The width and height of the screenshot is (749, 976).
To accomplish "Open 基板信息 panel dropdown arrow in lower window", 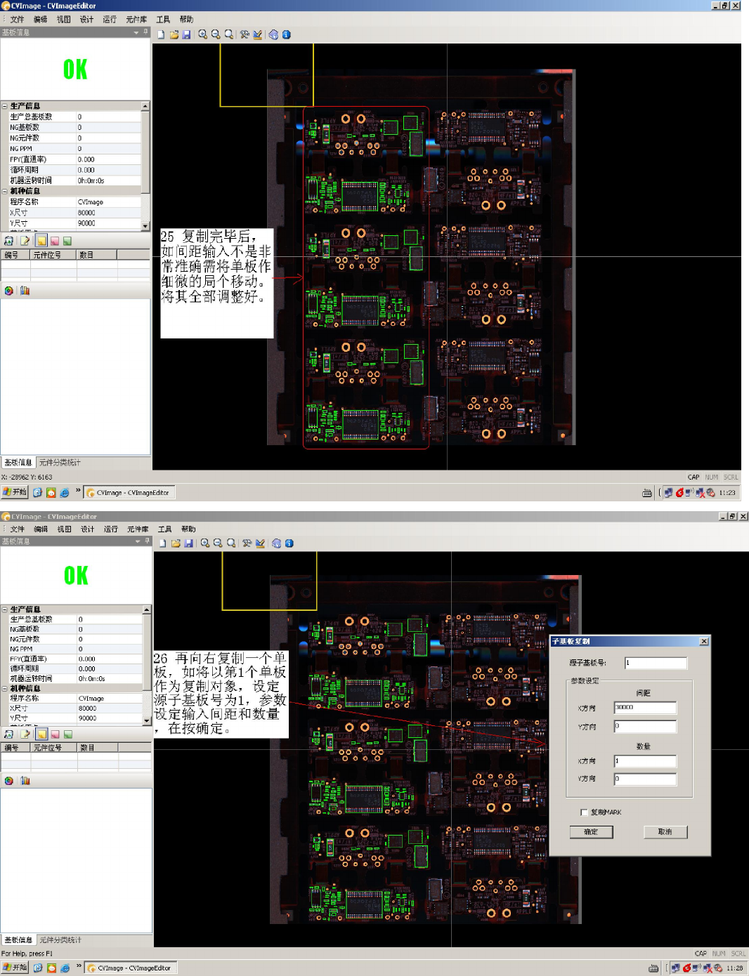I will (x=138, y=541).
